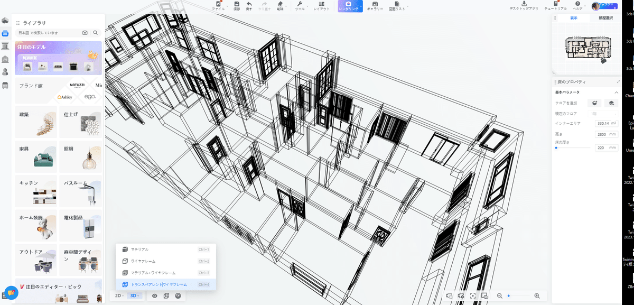Image resolution: width=634 pixels, height=305 pixels.
Task: Click the floor plan minimap thumbnail
Action: coord(588,48)
